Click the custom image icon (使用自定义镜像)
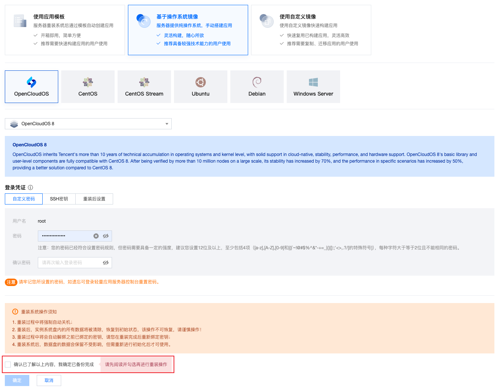The image size is (497, 389). click(x=266, y=21)
